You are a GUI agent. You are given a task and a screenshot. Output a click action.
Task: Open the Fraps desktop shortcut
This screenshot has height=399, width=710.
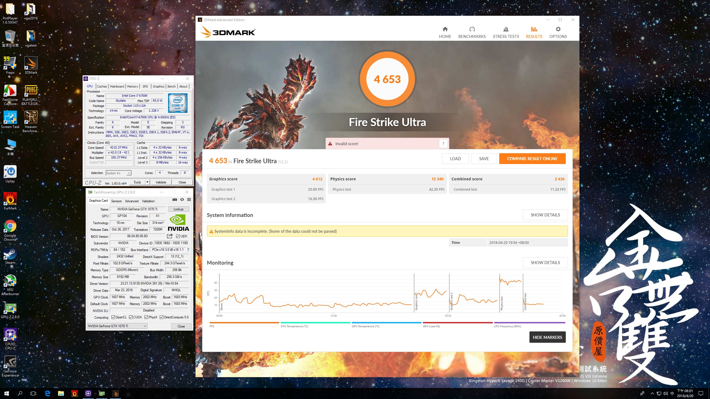coord(10,65)
